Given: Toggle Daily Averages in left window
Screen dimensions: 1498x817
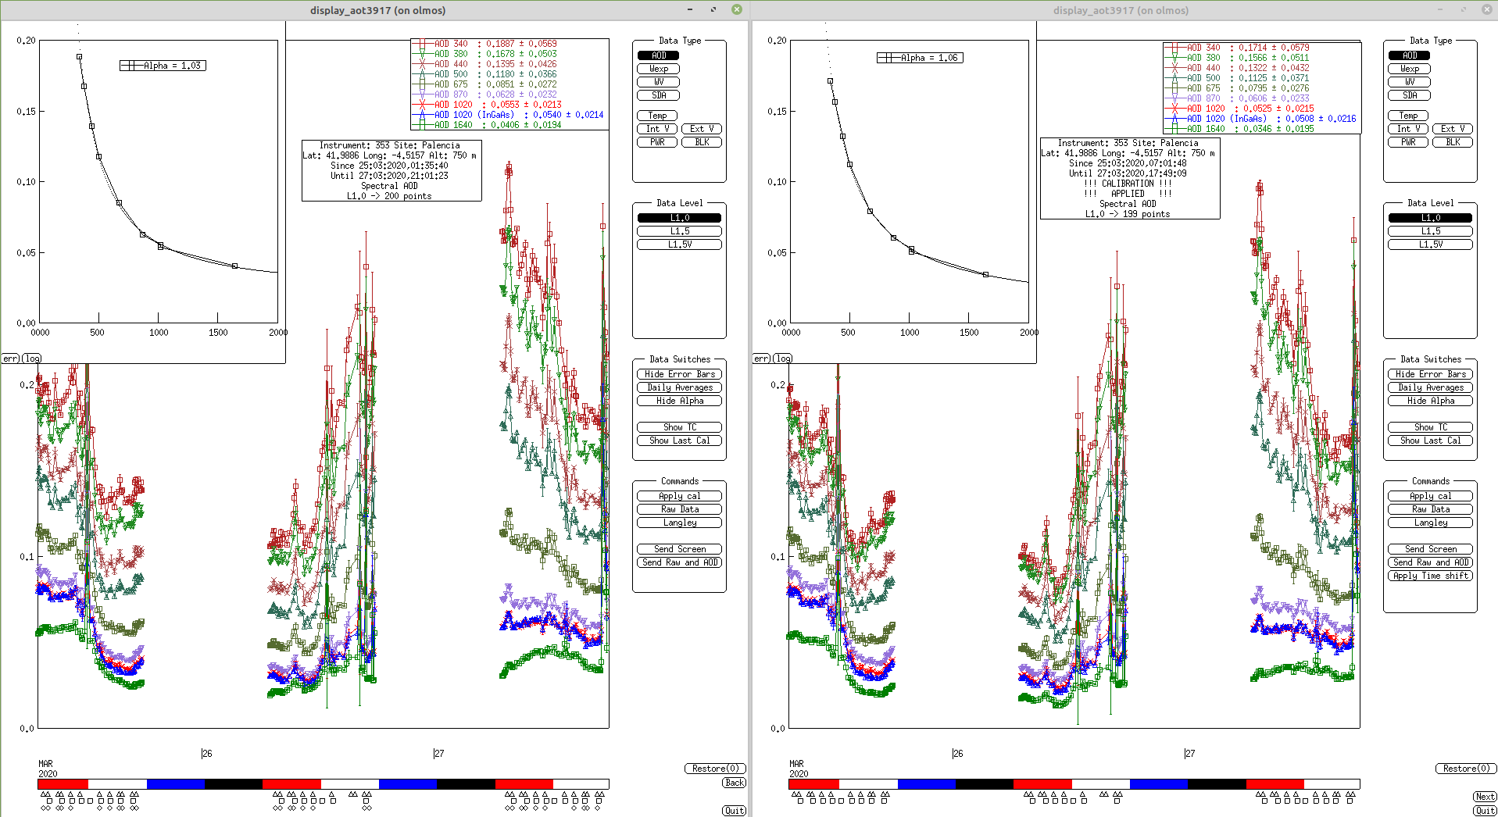Looking at the screenshot, I should 679,387.
